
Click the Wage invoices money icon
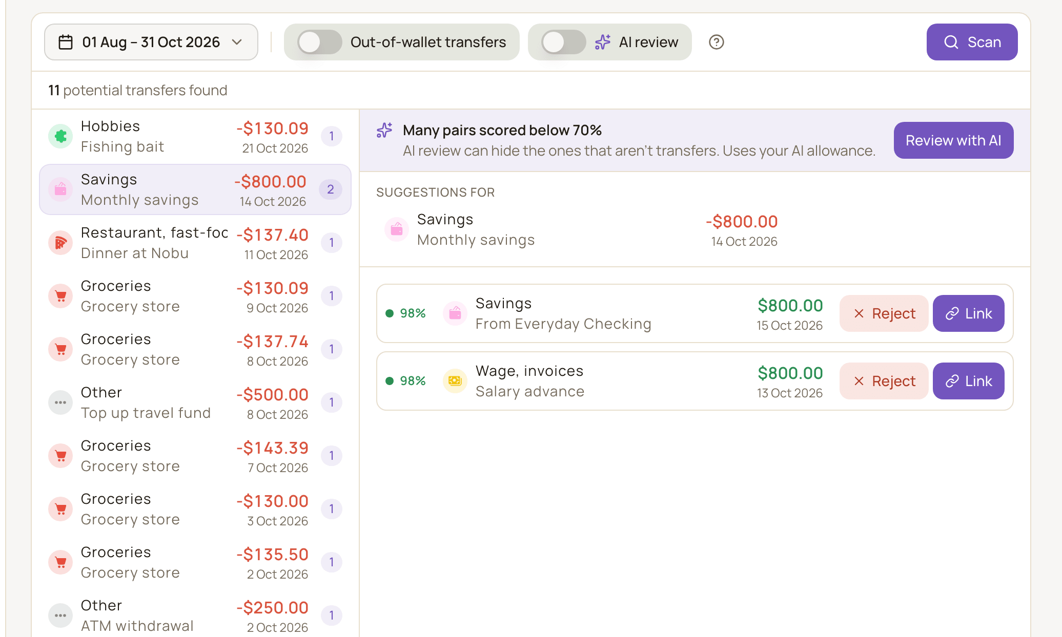[455, 381]
